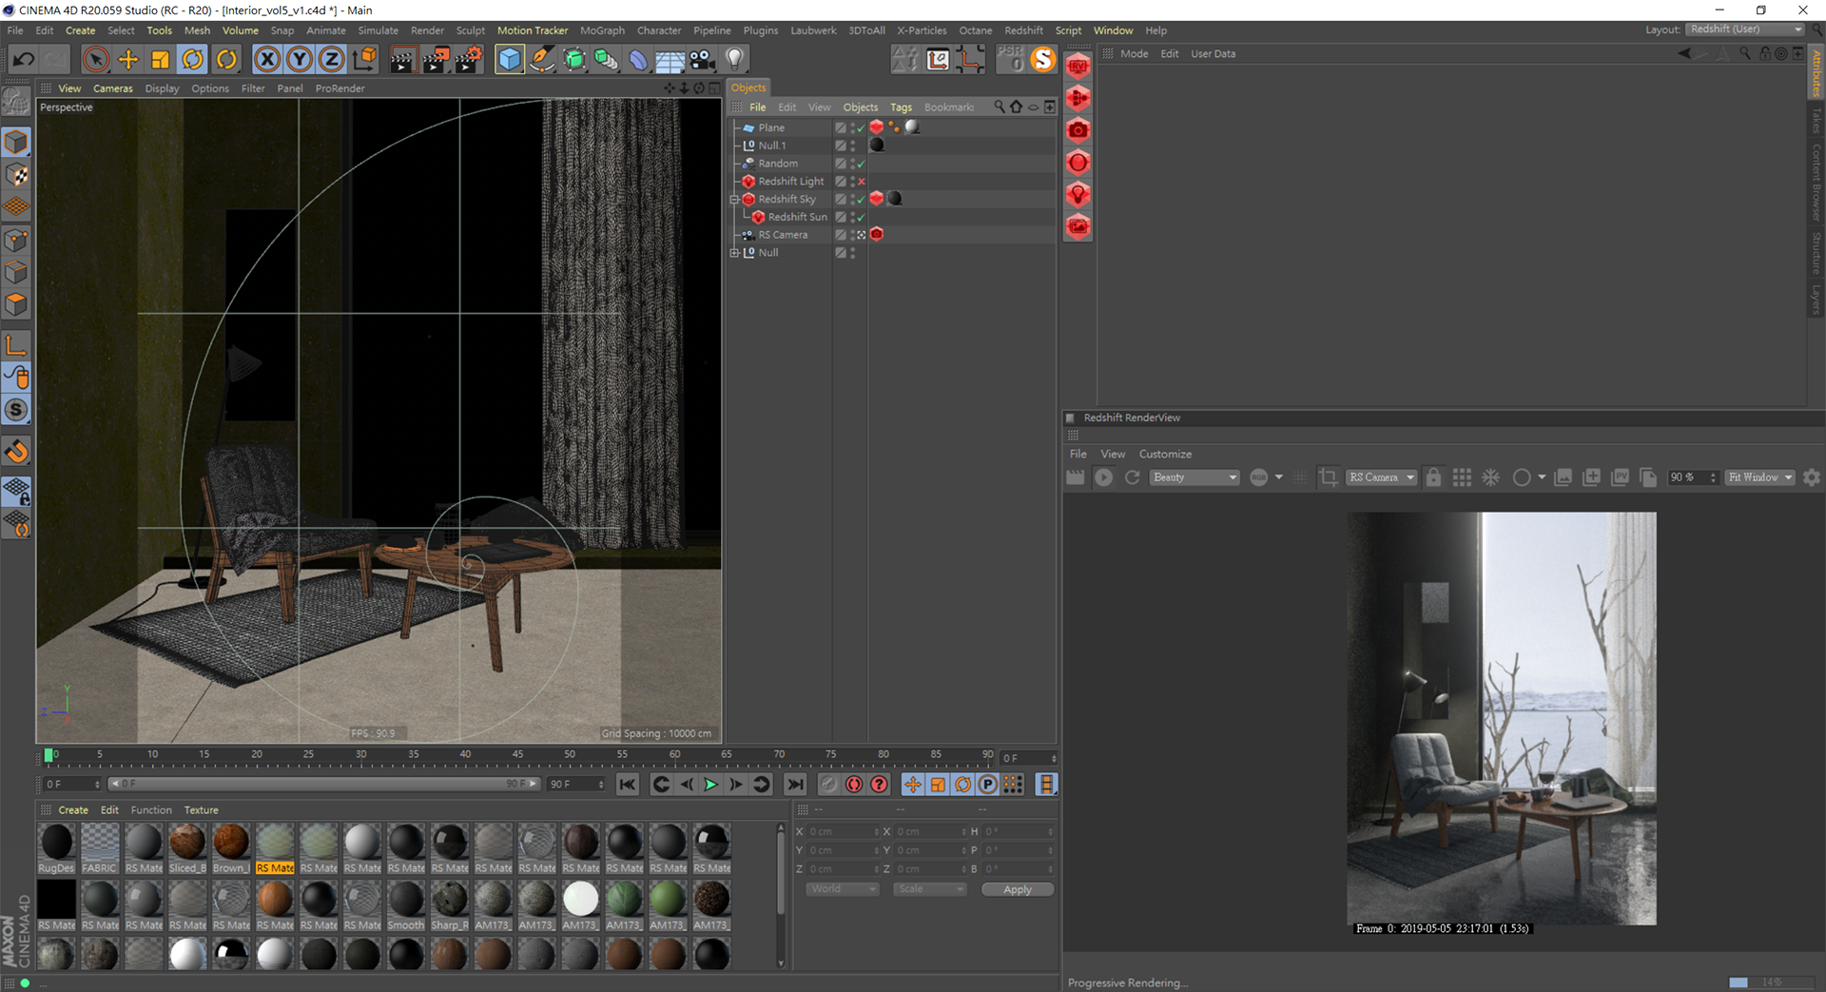
Task: Click the Redshift camera icon in red palette
Action: pyautogui.click(x=1078, y=130)
